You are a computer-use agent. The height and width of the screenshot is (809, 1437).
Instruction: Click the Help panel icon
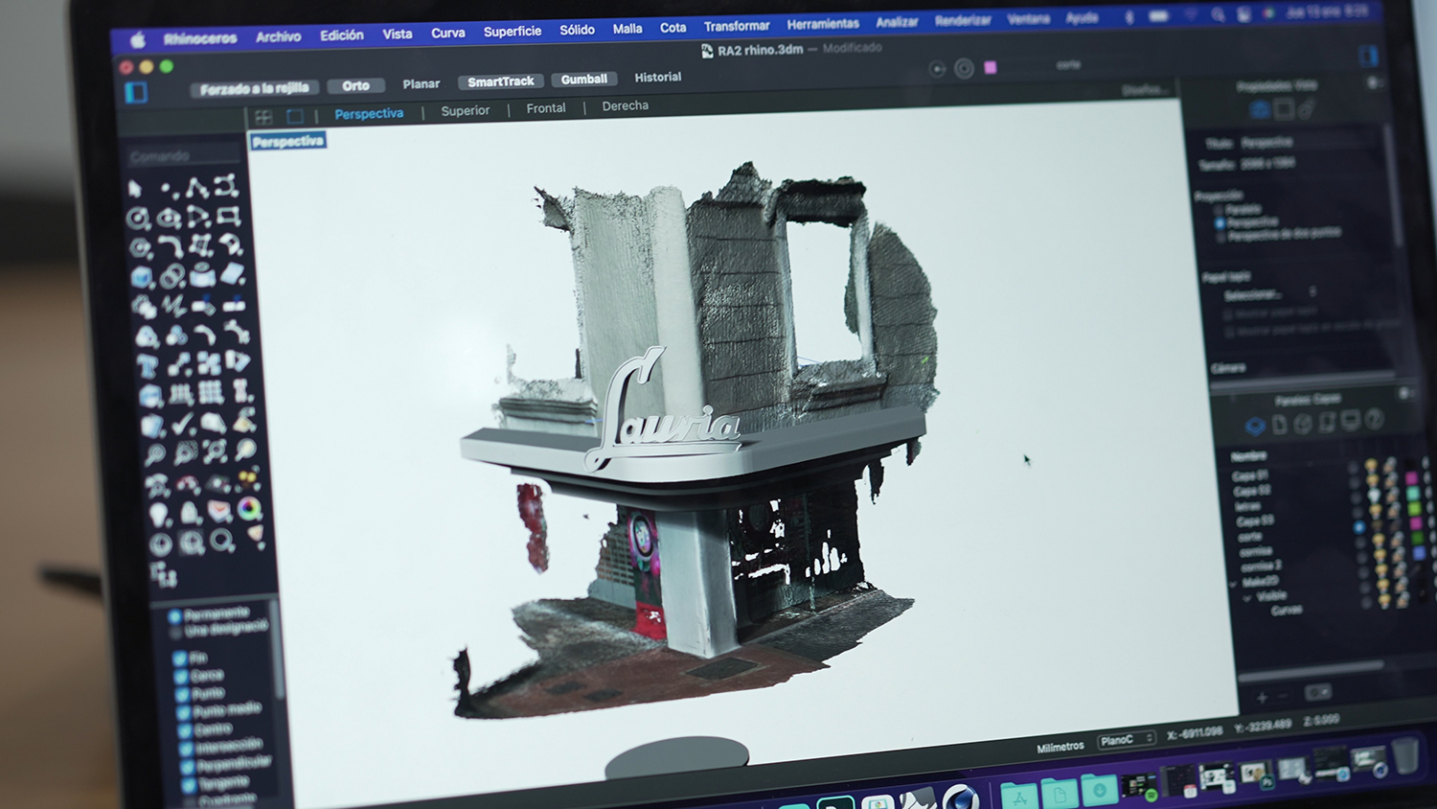coord(1375,420)
